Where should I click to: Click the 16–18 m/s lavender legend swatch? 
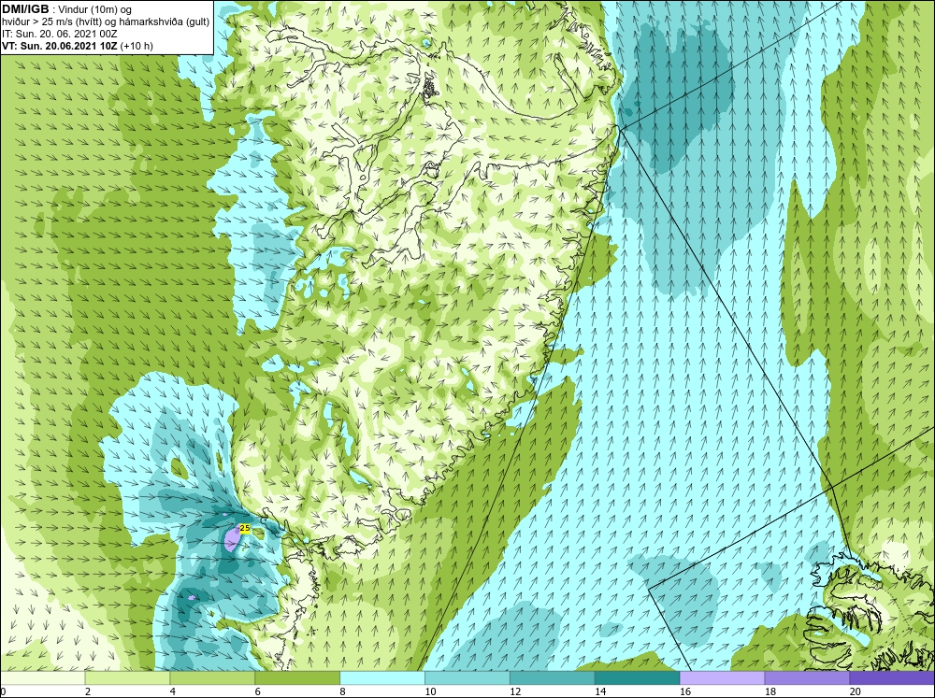[x=722, y=677]
